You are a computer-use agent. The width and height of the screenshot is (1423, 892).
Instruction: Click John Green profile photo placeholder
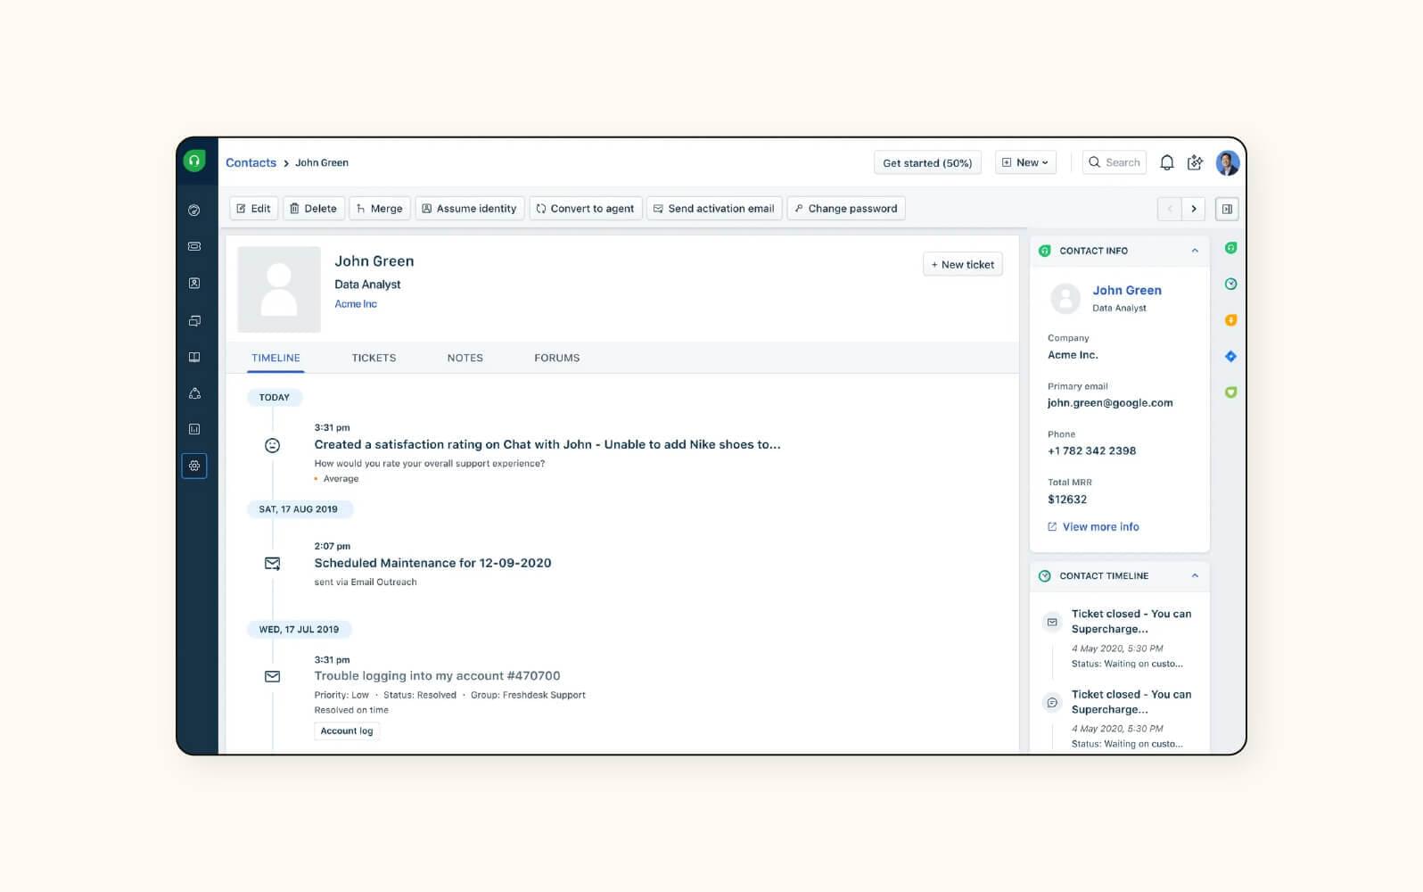(x=279, y=290)
